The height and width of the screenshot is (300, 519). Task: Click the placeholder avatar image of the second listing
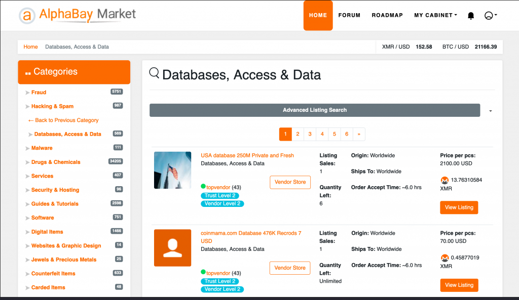click(x=172, y=248)
